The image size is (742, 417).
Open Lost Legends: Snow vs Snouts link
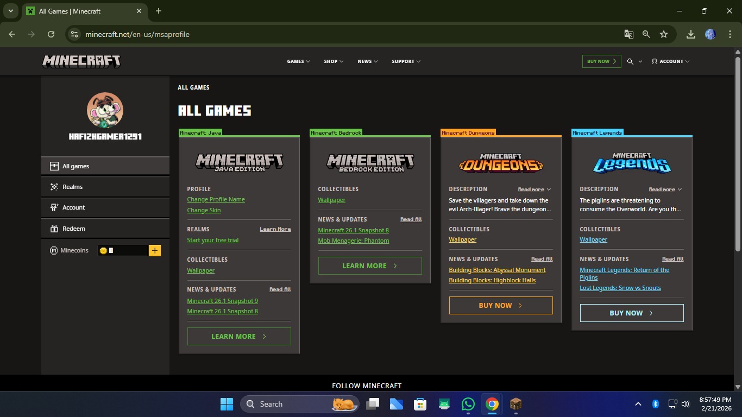coord(620,288)
